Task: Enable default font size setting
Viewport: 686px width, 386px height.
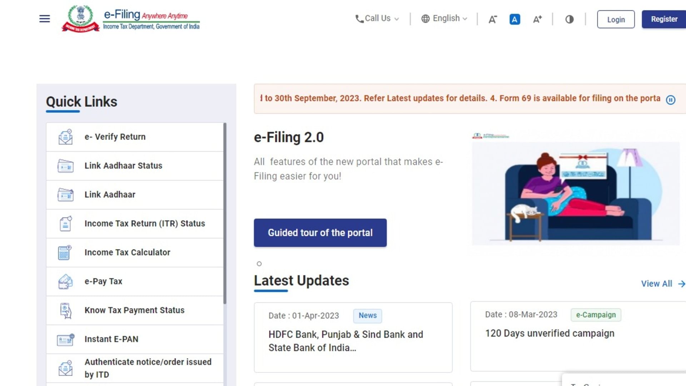Action: [514, 19]
